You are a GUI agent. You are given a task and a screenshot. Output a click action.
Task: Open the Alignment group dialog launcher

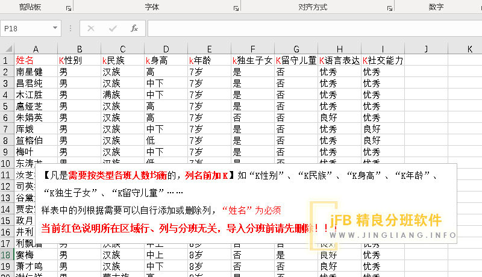[390, 8]
